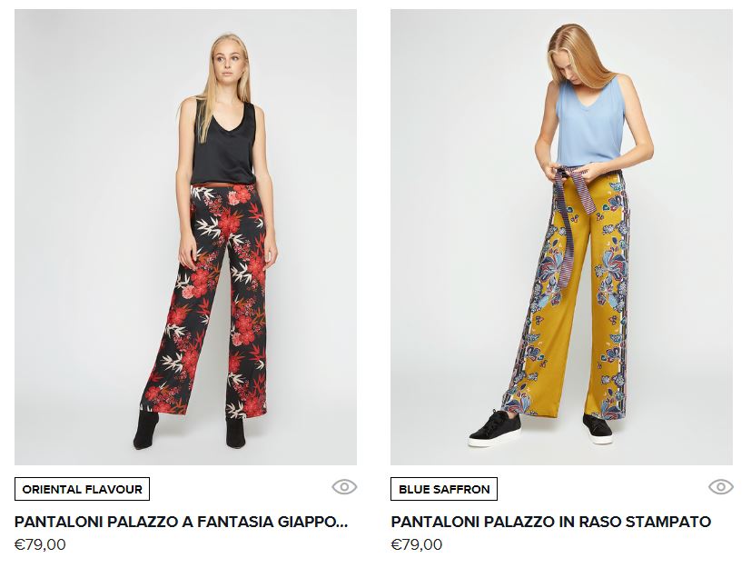Open quick view eye icon for Blue Saffron trousers
Image resolution: width=751 pixels, height=578 pixels.
721,487
